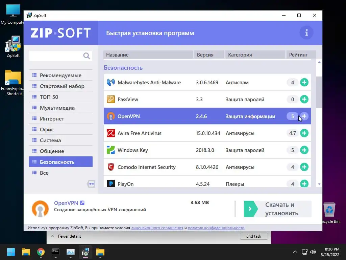Click the OpenVPN title link
The image size is (346, 260).
[66, 203]
